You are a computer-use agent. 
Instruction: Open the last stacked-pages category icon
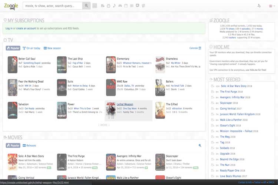coord(143,6)
